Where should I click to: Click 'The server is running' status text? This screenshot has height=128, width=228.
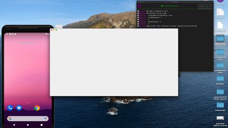(170, 6)
